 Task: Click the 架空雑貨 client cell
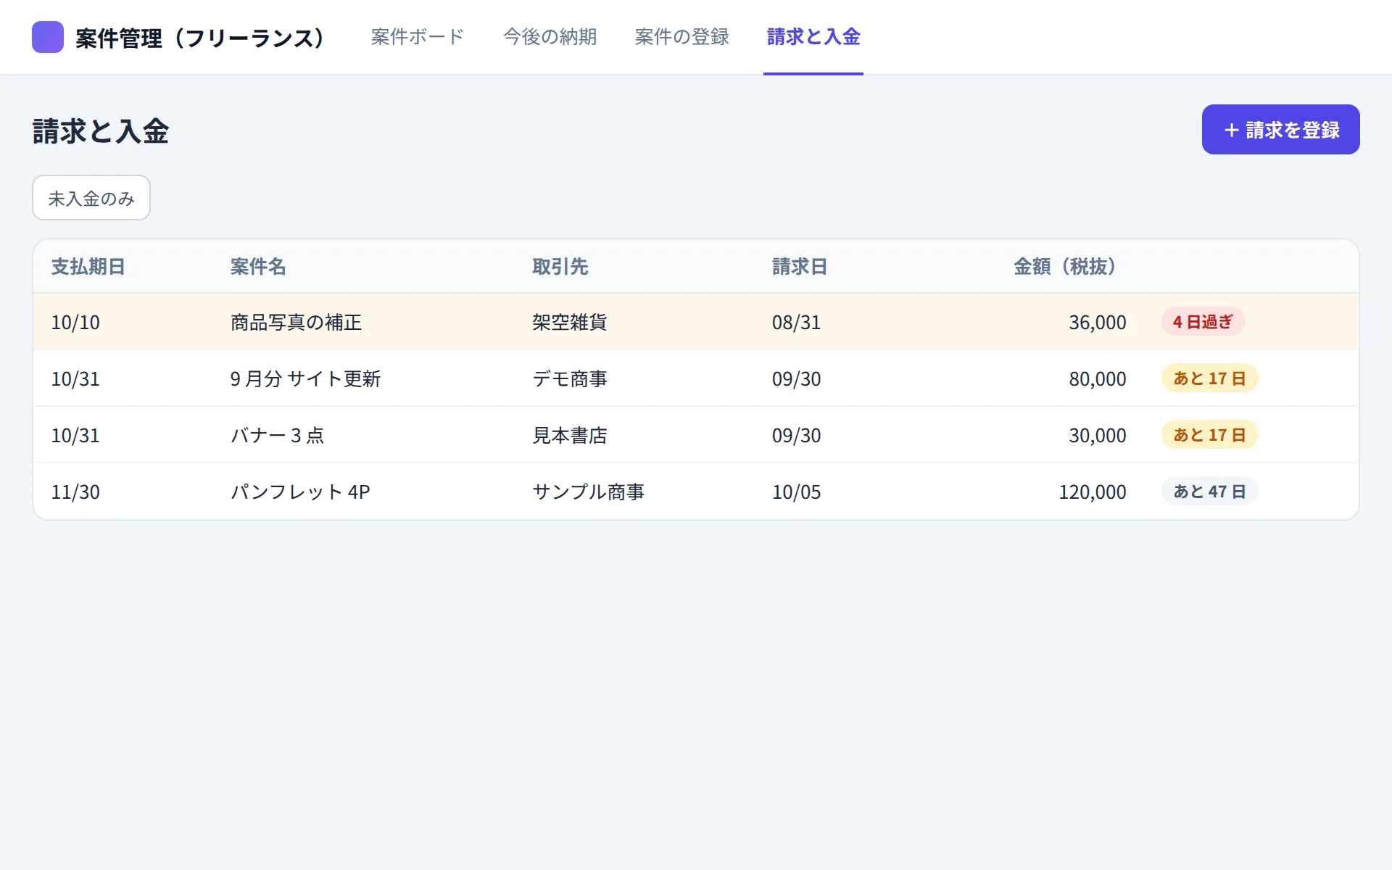point(570,322)
